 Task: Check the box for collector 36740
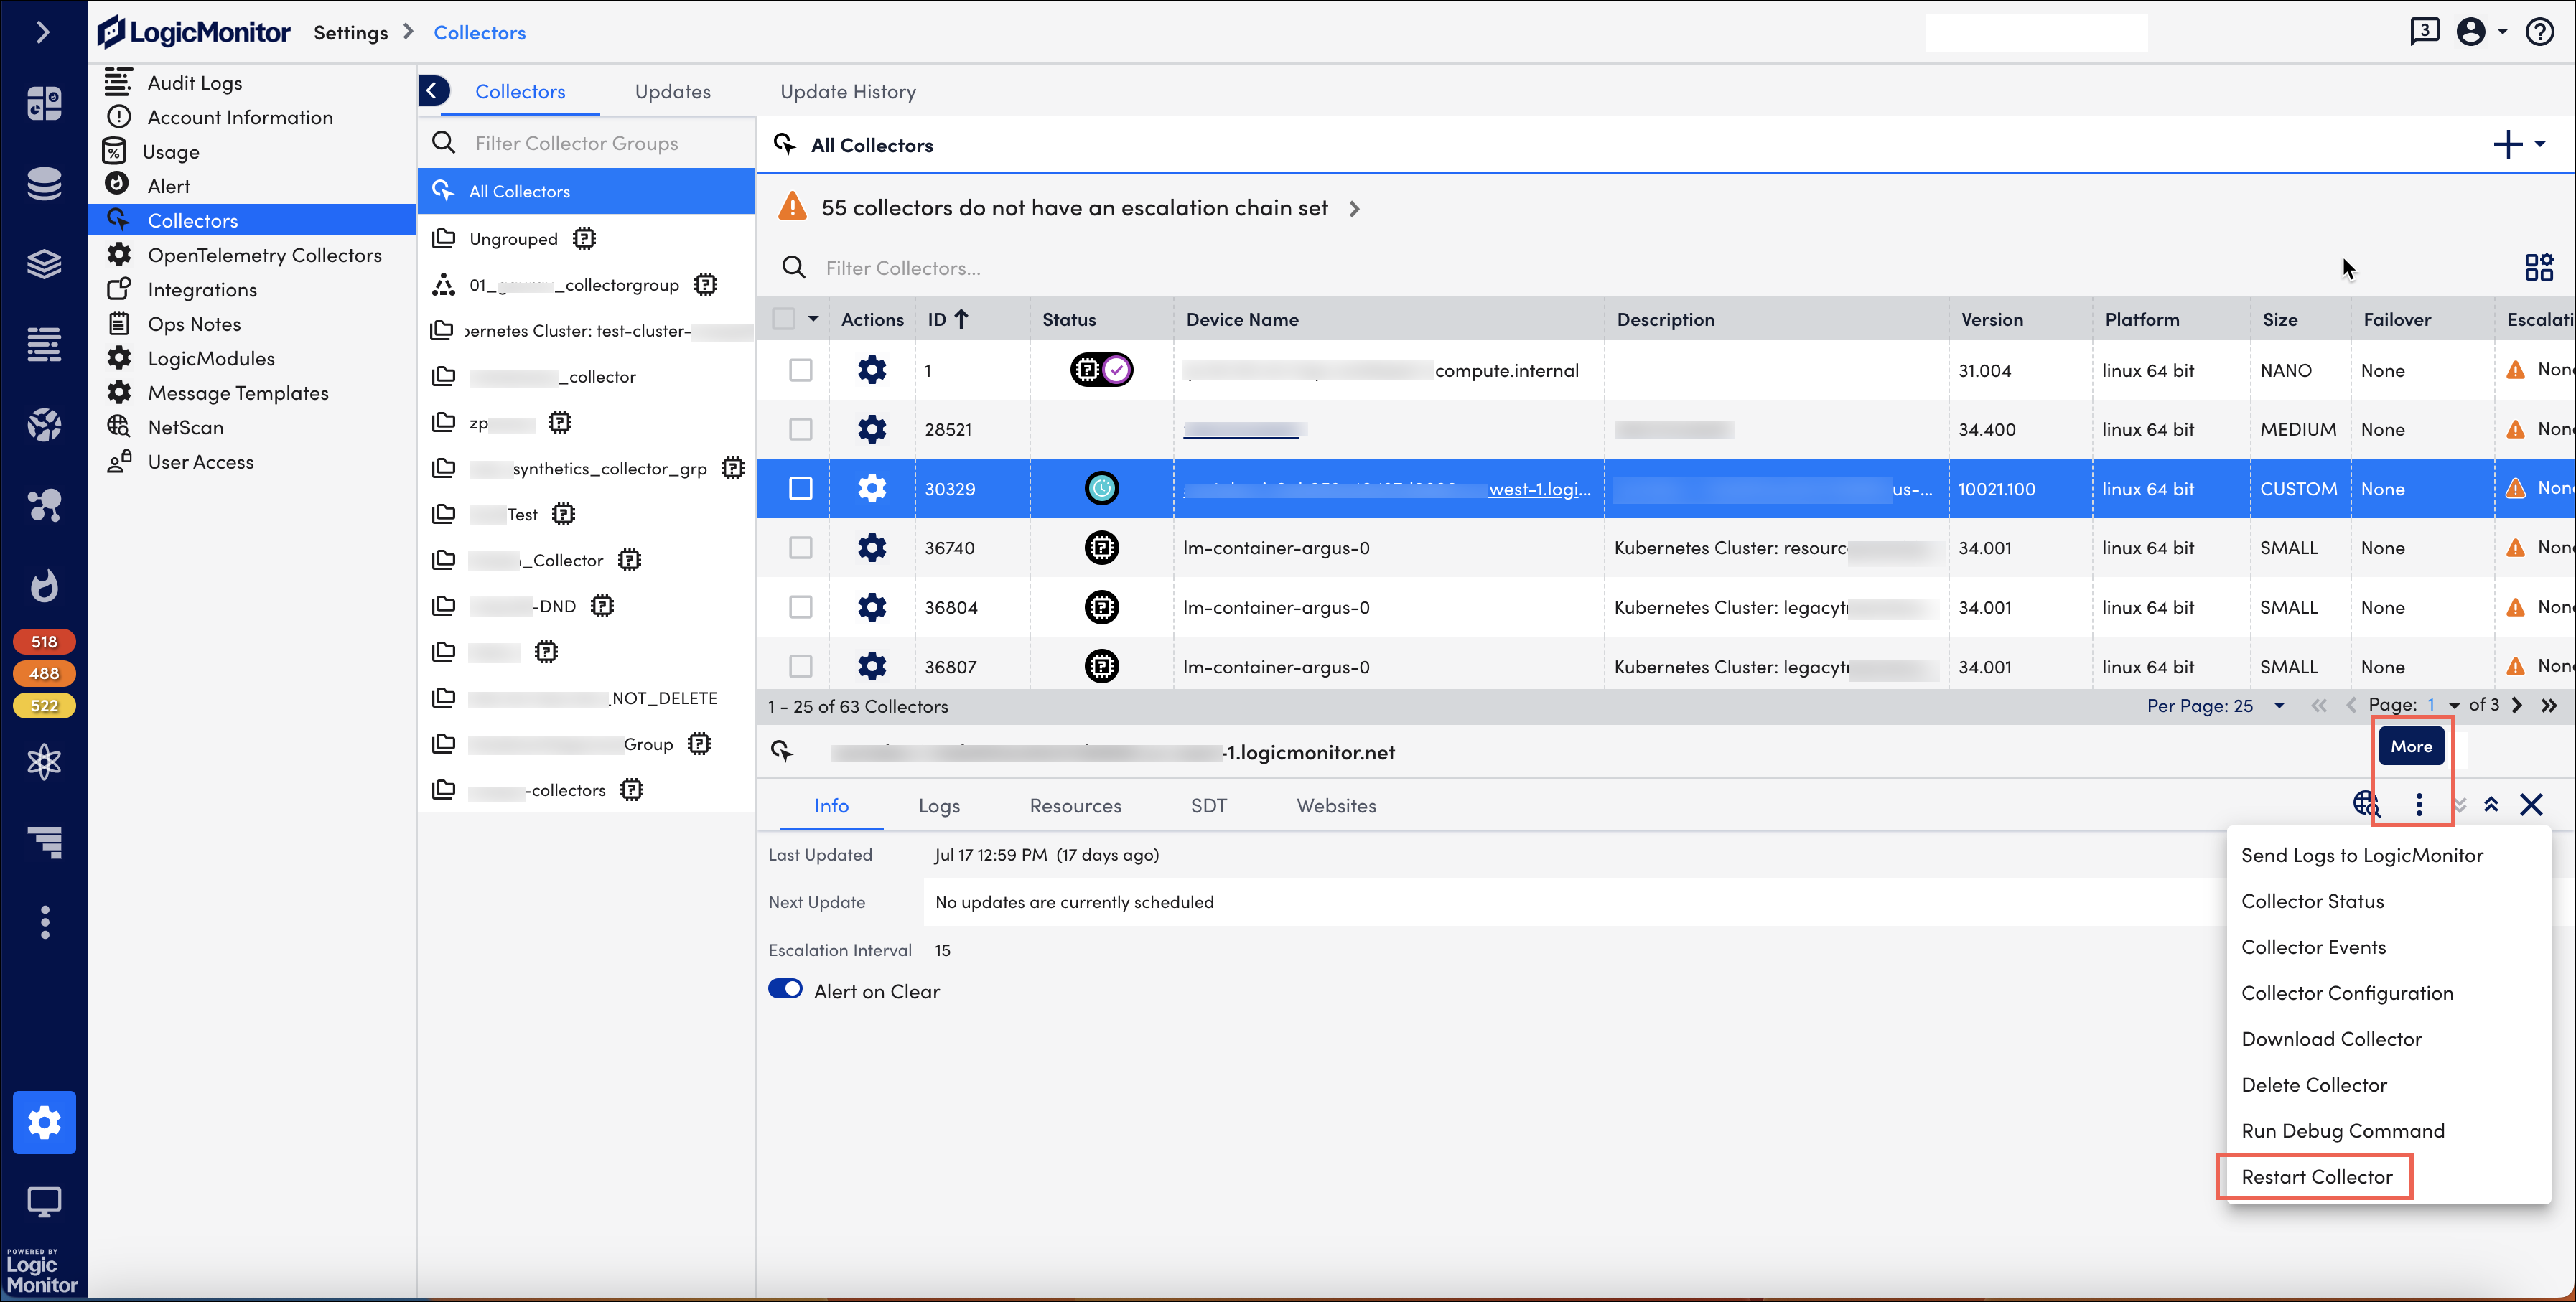(800, 547)
